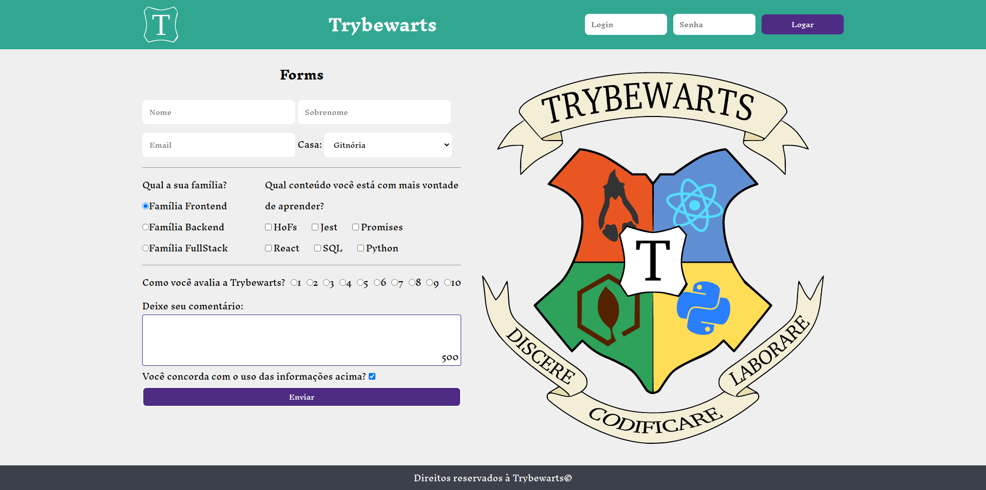The image size is (986, 490).
Task: Click the Logar button
Action: click(802, 25)
